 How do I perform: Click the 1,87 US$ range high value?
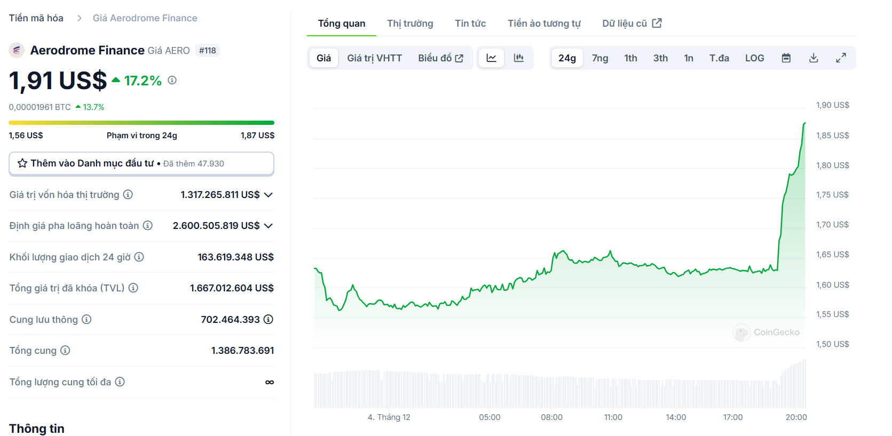point(257,136)
